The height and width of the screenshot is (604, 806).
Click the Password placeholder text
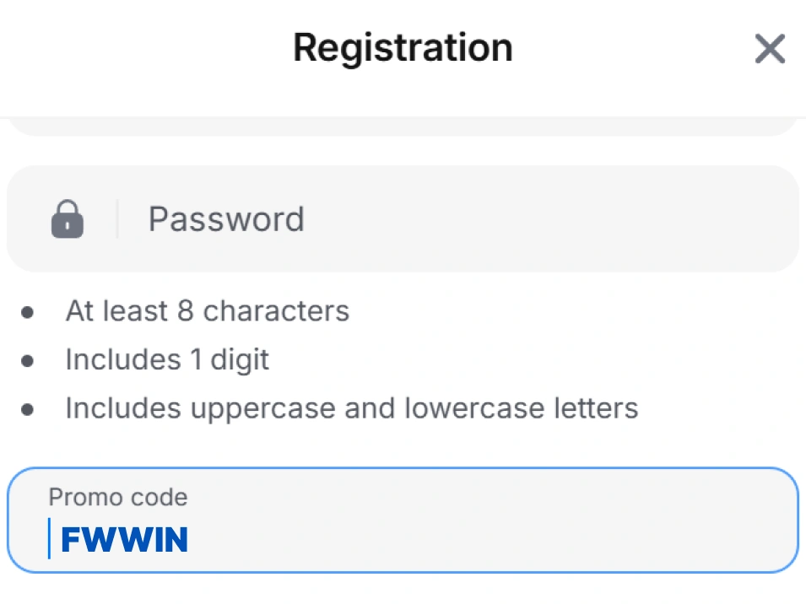[x=226, y=219]
